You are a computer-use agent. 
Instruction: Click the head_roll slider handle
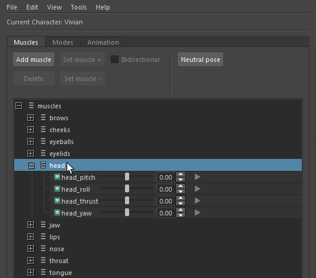point(127,189)
